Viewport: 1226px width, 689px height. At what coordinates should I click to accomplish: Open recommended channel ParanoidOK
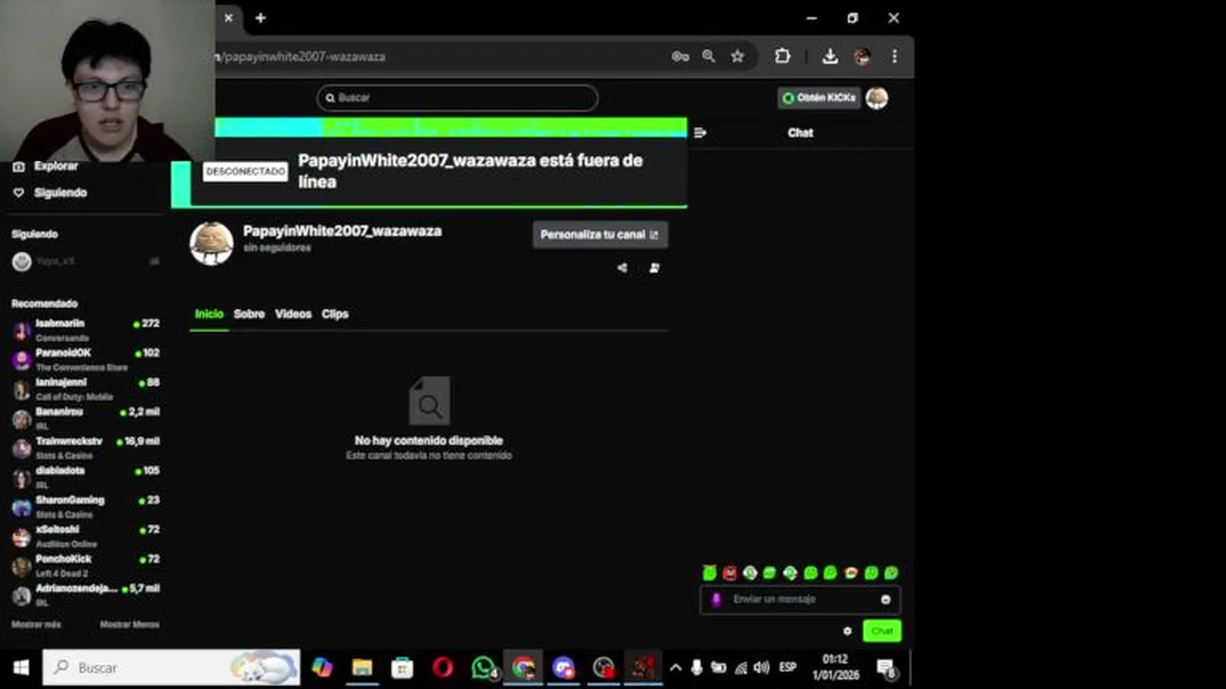(x=85, y=360)
